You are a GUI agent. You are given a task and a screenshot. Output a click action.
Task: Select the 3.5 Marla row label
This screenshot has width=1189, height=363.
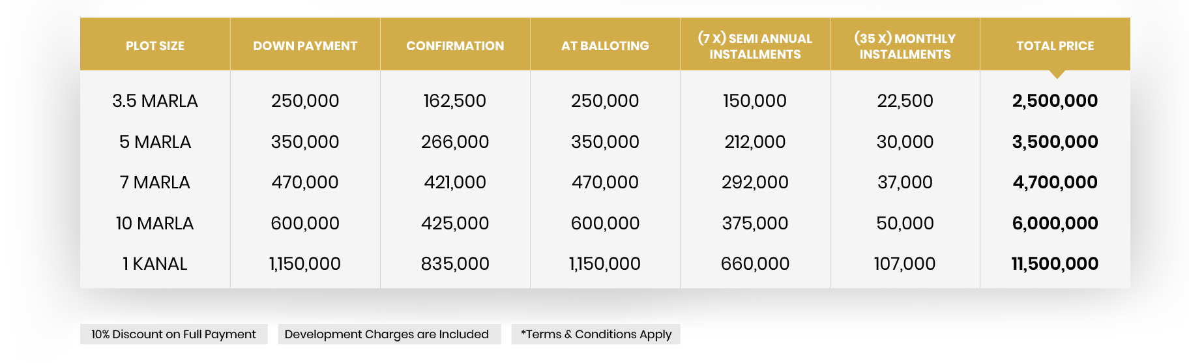pos(155,101)
